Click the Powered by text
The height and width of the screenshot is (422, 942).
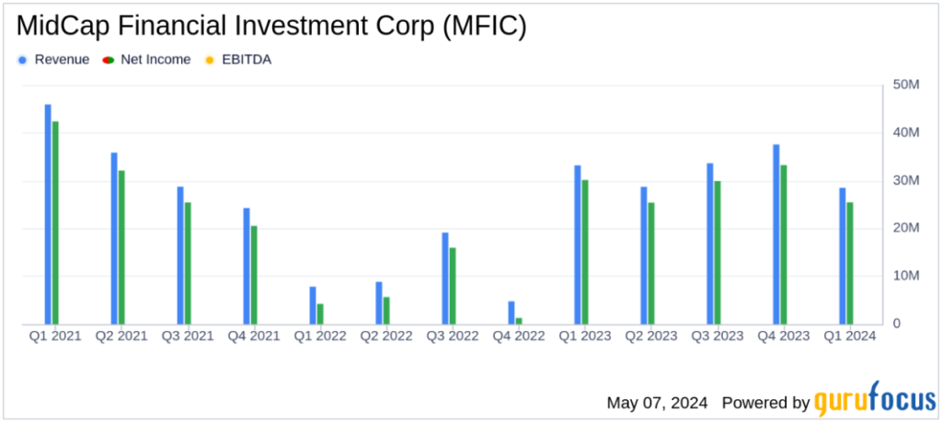pos(765,403)
